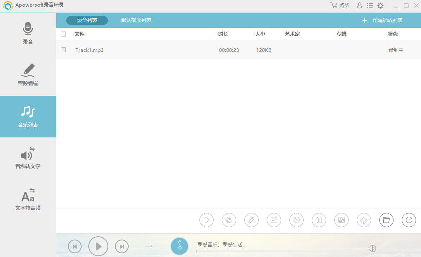Switch to the 录音列表 tab
Viewport: 421px width, 257px height.
point(87,20)
